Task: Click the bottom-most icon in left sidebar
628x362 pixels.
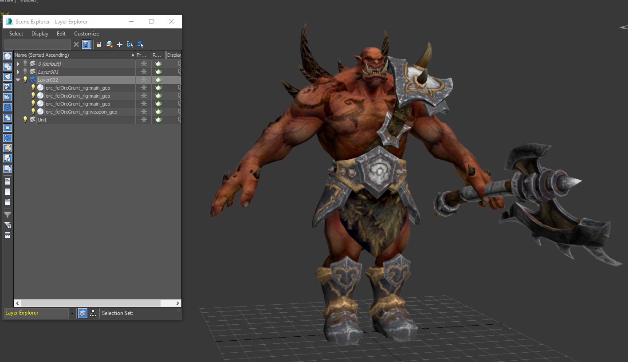Action: 8,235
